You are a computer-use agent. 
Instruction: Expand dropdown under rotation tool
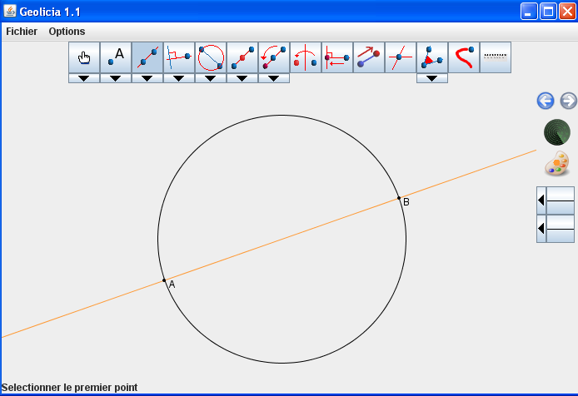point(274,78)
